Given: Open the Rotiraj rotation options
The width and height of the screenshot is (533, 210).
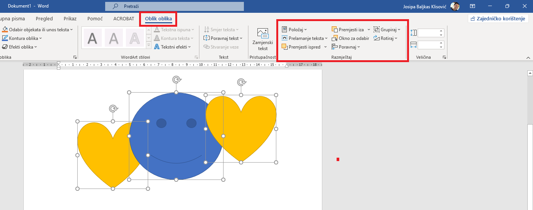Looking at the screenshot, I should [386, 38].
